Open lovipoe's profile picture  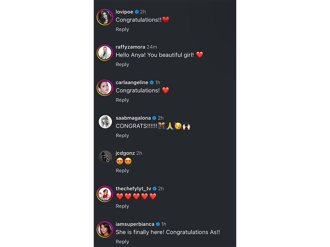tap(105, 17)
